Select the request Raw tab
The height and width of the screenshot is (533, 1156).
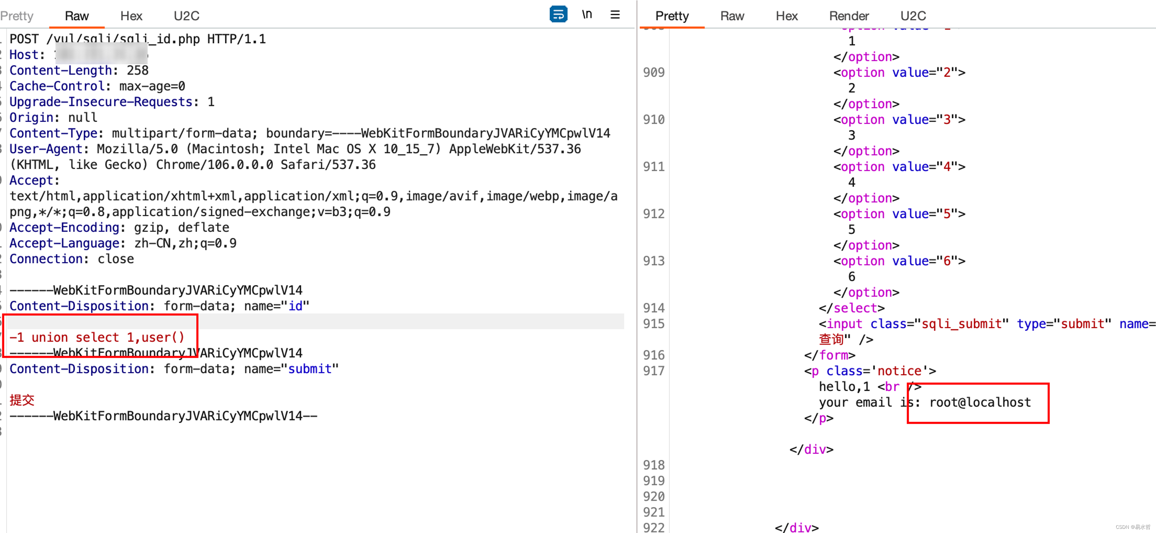pyautogui.click(x=77, y=16)
